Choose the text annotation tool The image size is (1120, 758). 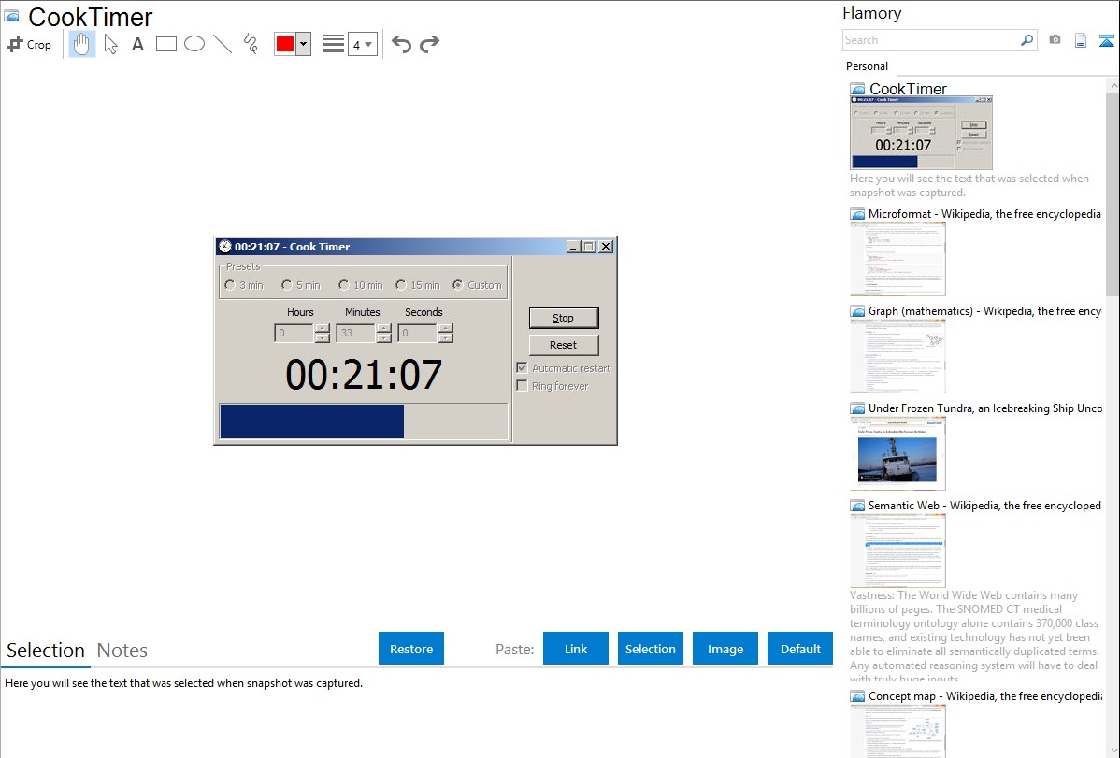137,44
